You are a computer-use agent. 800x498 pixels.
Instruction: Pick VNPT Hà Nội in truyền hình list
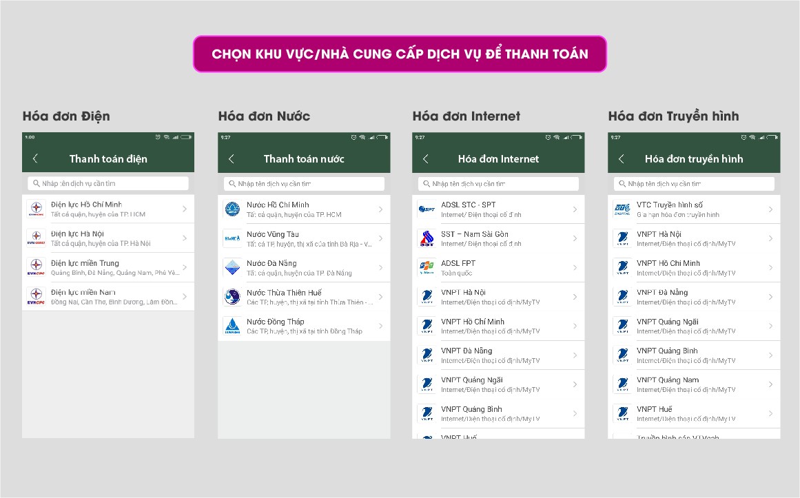pyautogui.click(x=694, y=238)
